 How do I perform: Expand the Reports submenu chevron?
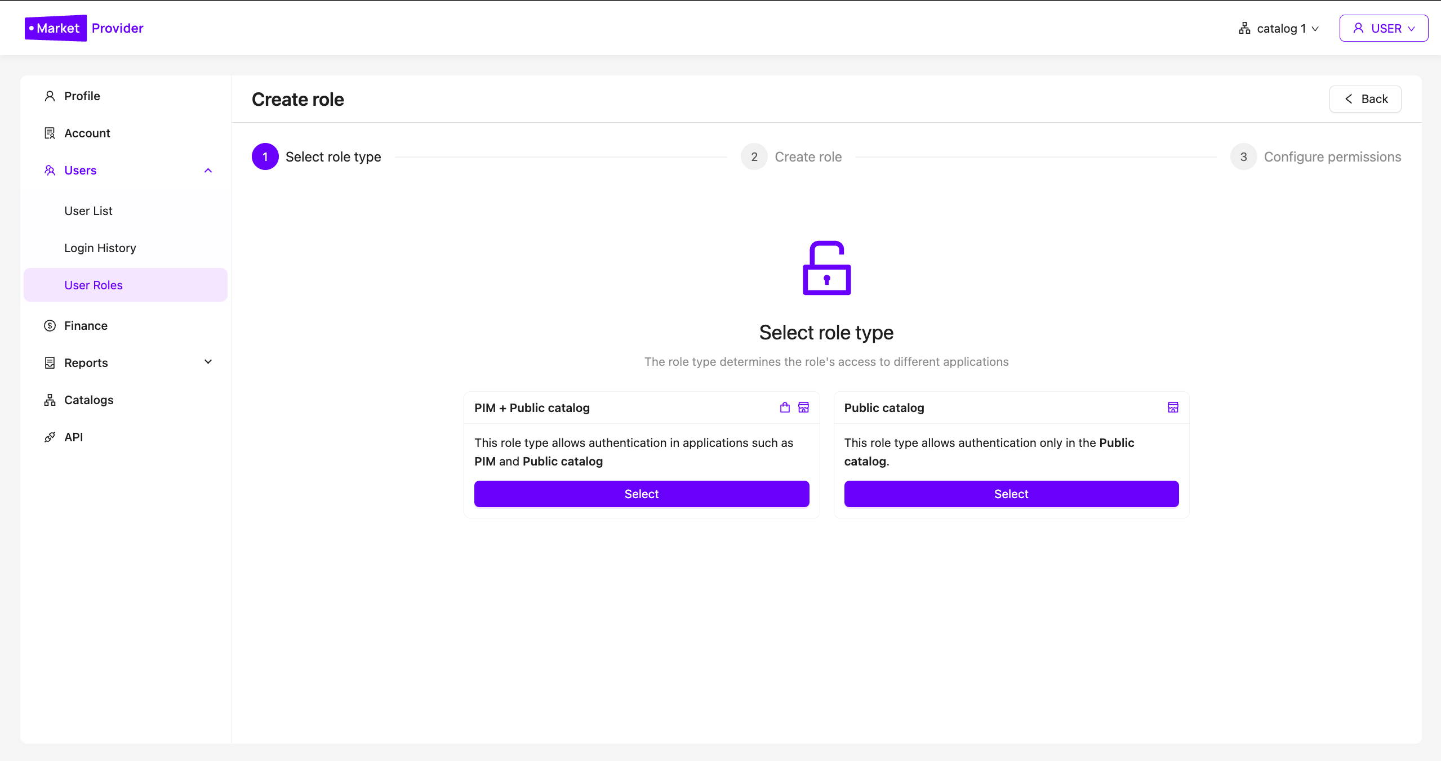pos(208,362)
